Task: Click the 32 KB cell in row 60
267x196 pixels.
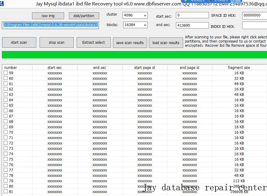Action: click(x=239, y=78)
